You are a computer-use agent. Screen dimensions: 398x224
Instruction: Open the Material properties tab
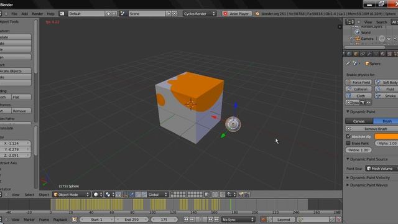pos(383,54)
